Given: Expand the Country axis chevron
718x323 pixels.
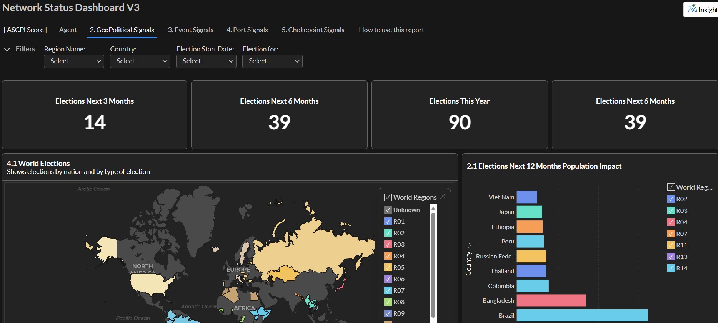Looking at the screenshot, I should (x=469, y=245).
